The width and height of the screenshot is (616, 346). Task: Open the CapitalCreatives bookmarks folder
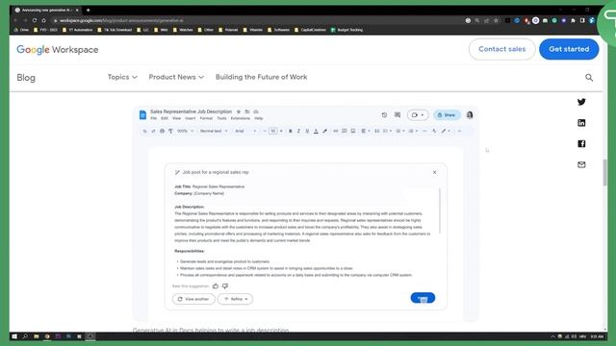310,30
